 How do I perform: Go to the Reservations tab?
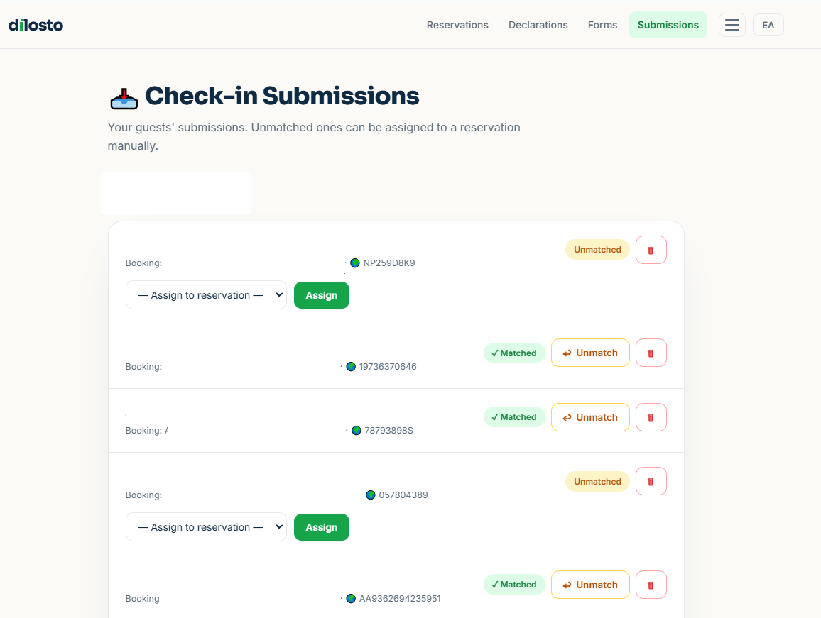[x=457, y=25]
